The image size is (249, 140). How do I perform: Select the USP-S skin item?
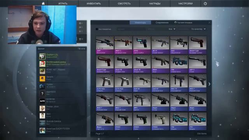[x=197, y=64]
